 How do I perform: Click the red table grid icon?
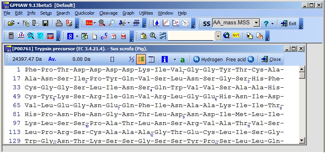coord(50,36)
